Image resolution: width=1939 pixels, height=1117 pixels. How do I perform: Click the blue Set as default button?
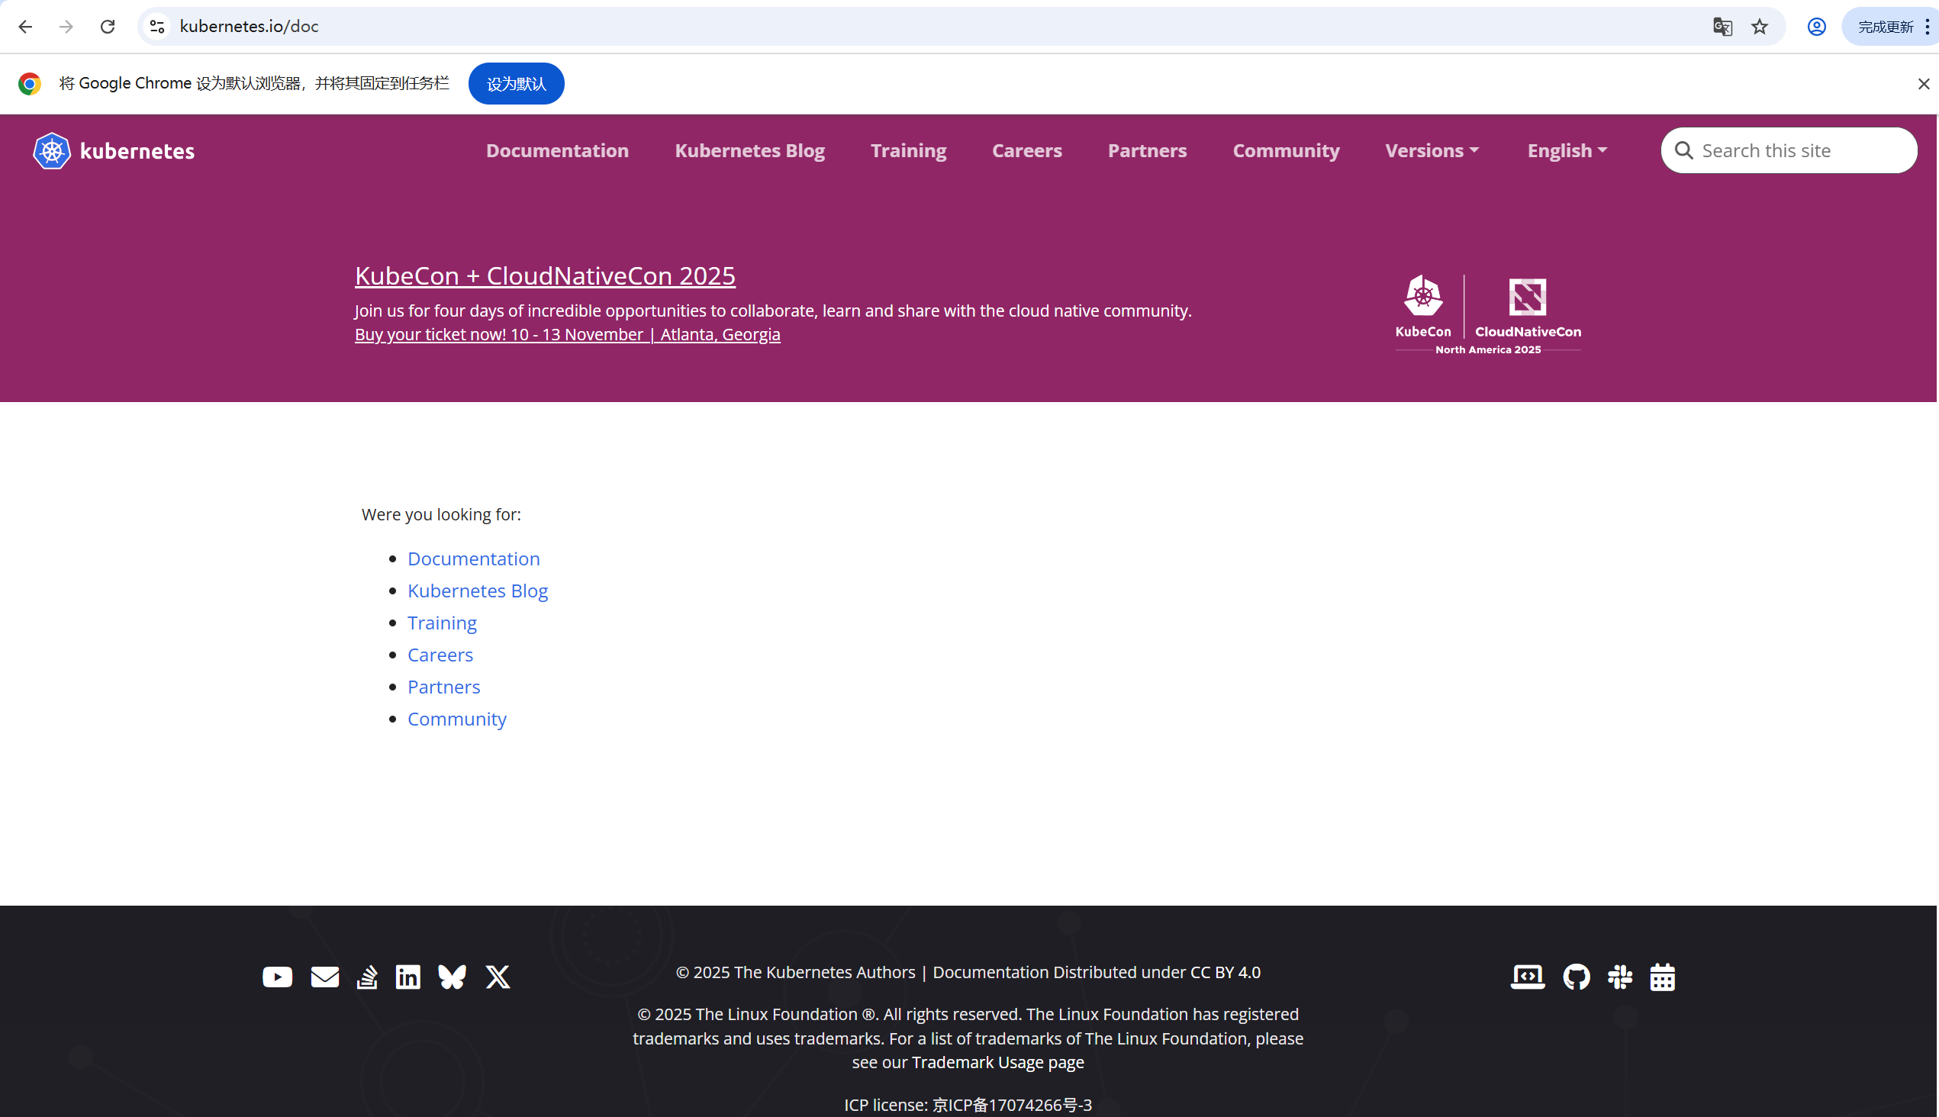[517, 84]
